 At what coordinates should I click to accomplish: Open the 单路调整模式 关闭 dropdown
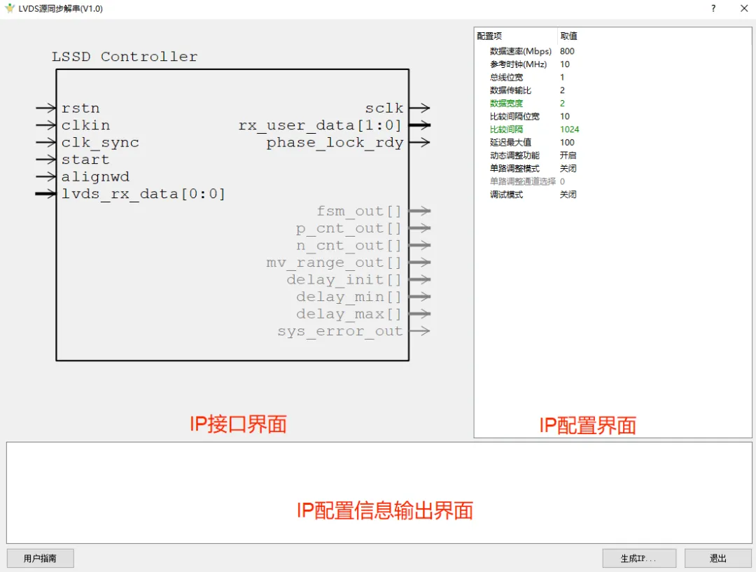pyautogui.click(x=568, y=169)
